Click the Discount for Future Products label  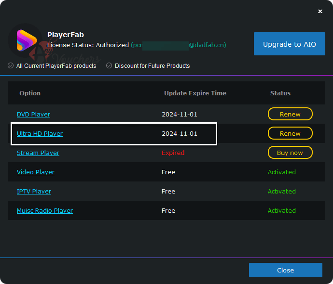pyautogui.click(x=153, y=66)
